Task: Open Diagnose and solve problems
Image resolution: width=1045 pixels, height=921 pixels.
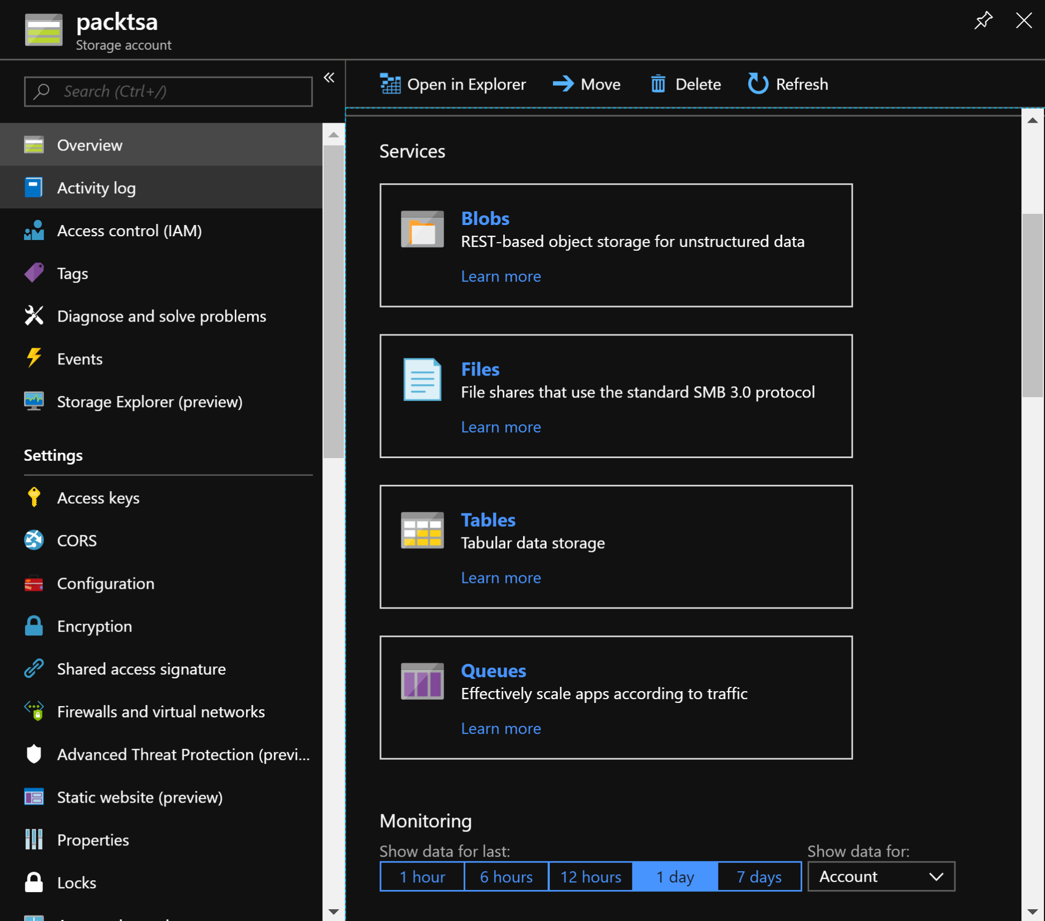Action: 161,316
